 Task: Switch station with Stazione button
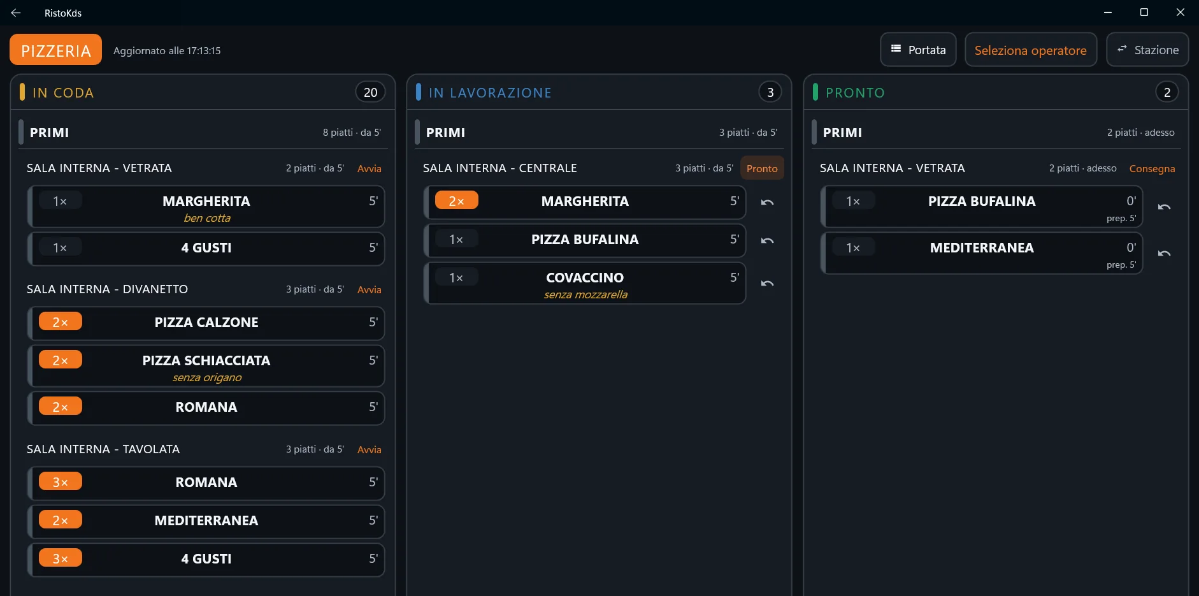pos(1147,50)
